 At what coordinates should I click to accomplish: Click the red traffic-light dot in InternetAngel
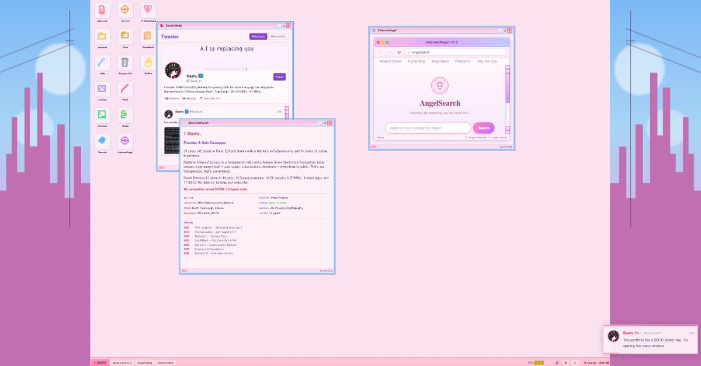378,42
